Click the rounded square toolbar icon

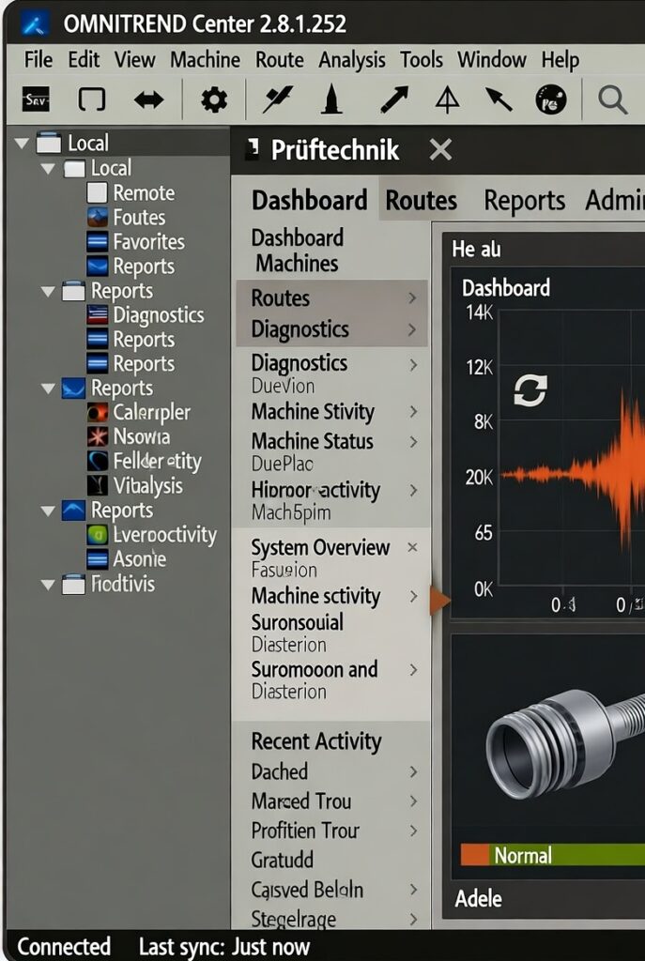tap(92, 99)
